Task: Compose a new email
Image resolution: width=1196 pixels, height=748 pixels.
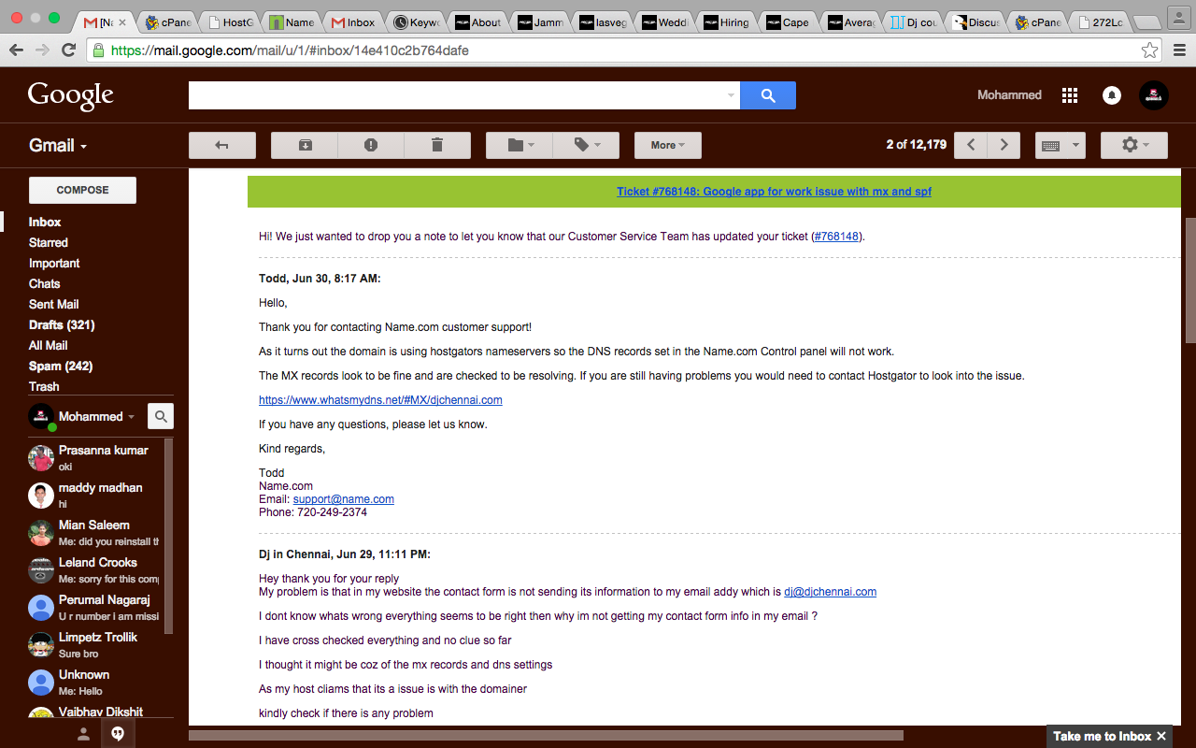Action: coord(82,190)
